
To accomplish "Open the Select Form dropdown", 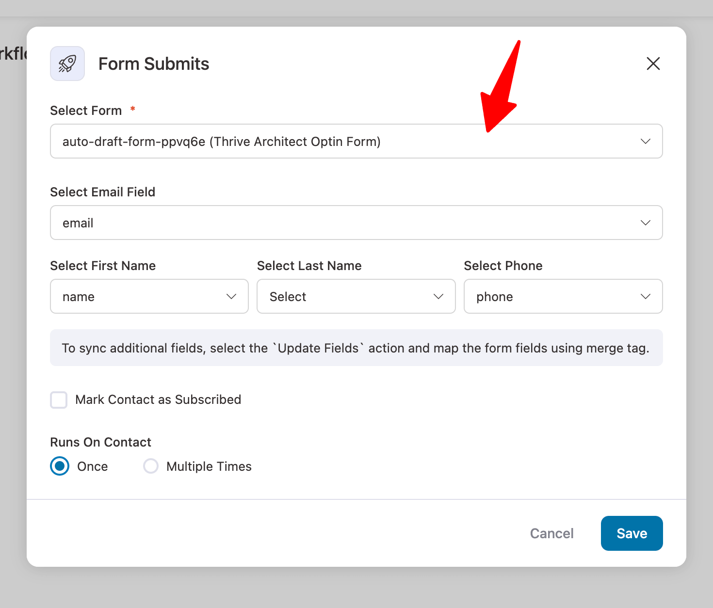I will 356,141.
